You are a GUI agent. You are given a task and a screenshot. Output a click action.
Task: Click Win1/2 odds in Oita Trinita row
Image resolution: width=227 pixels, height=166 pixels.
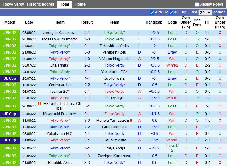[x=172, y=65]
